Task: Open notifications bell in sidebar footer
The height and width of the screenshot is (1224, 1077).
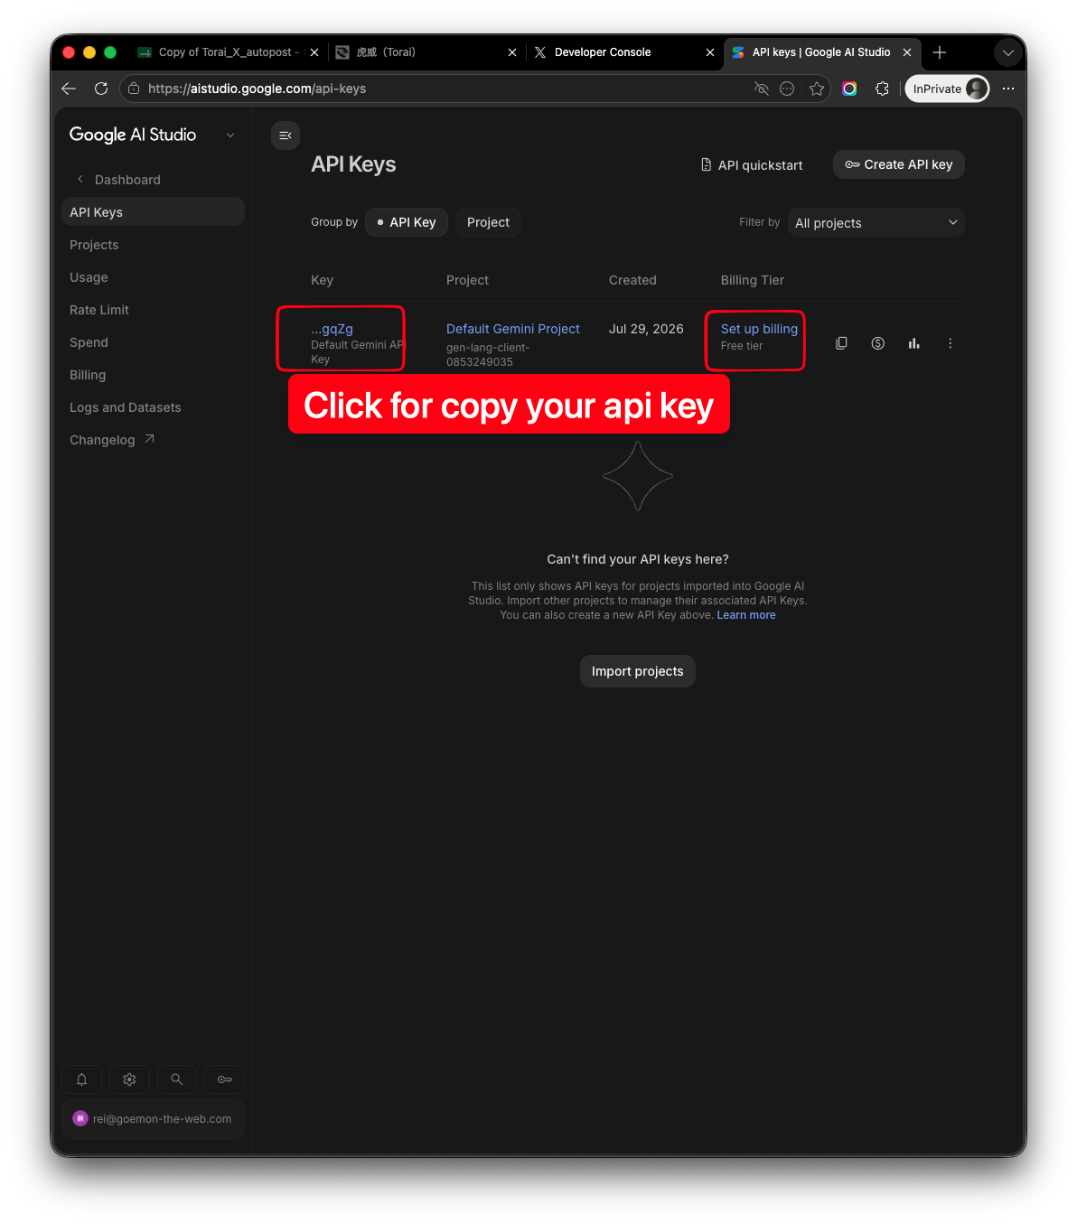Action: pos(81,1079)
